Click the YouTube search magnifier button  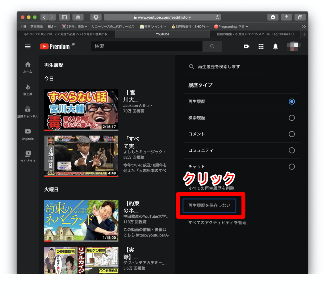tap(212, 47)
